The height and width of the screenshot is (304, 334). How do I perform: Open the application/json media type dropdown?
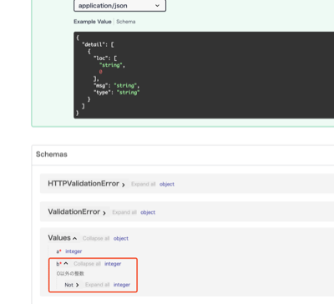[x=119, y=6]
